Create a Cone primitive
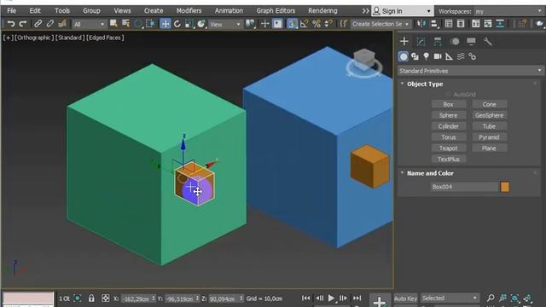Viewport: 546px width, 307px height. (x=489, y=104)
